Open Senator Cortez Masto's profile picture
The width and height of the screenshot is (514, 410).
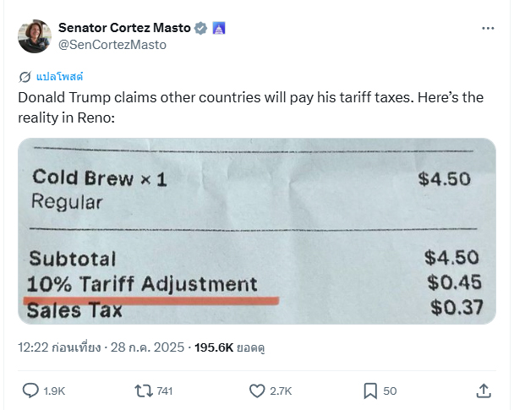click(x=35, y=36)
